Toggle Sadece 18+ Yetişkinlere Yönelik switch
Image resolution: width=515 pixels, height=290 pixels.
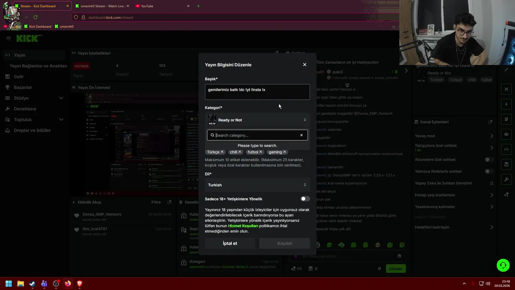pyautogui.click(x=305, y=199)
